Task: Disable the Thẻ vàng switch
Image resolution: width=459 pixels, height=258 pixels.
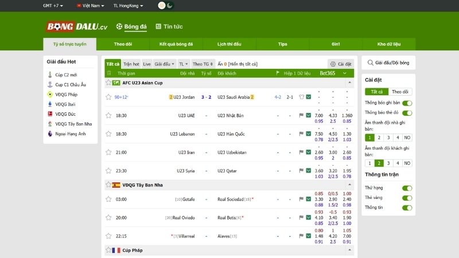Action: [x=407, y=198]
